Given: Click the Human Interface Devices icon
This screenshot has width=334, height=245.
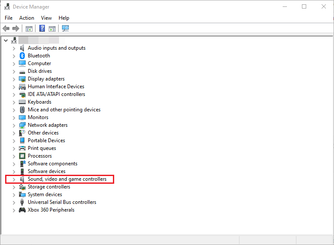Looking at the screenshot, I should pyautogui.click(x=22, y=87).
